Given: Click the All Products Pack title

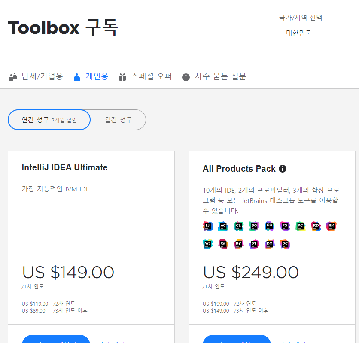Looking at the screenshot, I should point(239,169).
